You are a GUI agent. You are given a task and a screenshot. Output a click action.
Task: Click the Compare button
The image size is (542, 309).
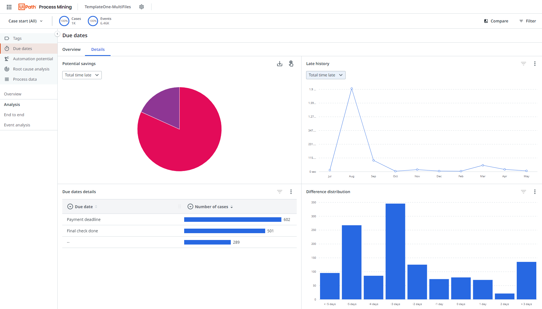pyautogui.click(x=496, y=21)
